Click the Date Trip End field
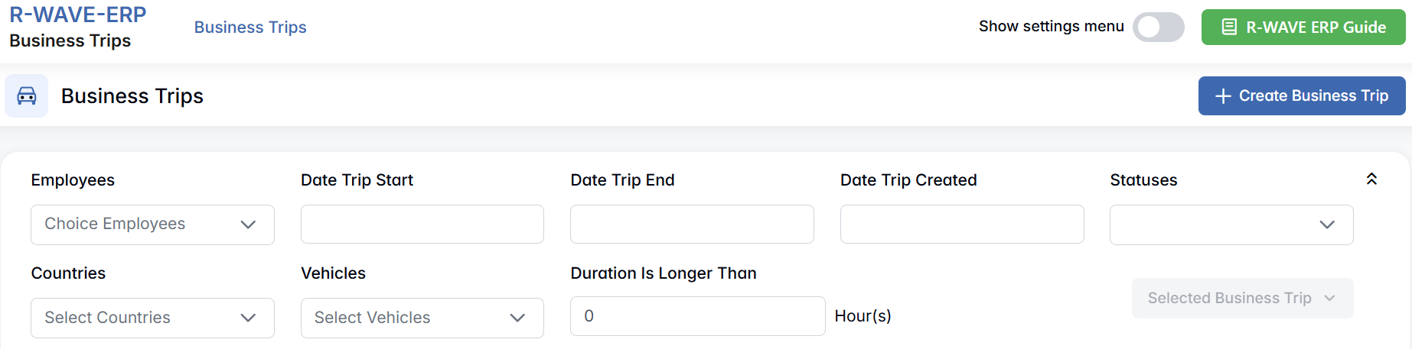The height and width of the screenshot is (349, 1412). (x=692, y=225)
